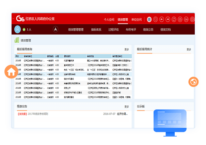Open the 【发改委】2017年绩效考核细则 notice
Viewport: 206px width, 145px height.
[33, 114]
